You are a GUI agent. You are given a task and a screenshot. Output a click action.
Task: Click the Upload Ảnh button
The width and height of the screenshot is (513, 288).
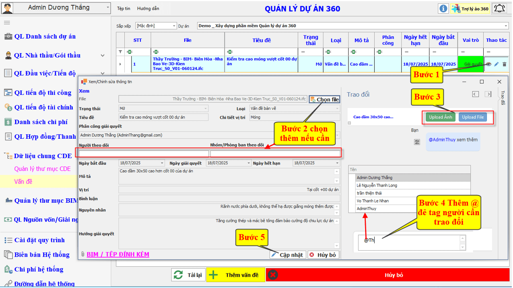click(x=440, y=117)
